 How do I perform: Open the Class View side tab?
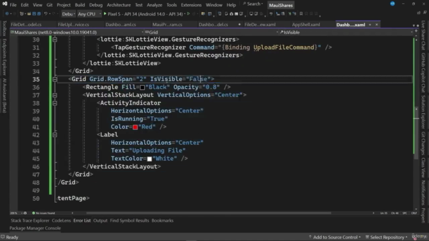(x=423, y=167)
